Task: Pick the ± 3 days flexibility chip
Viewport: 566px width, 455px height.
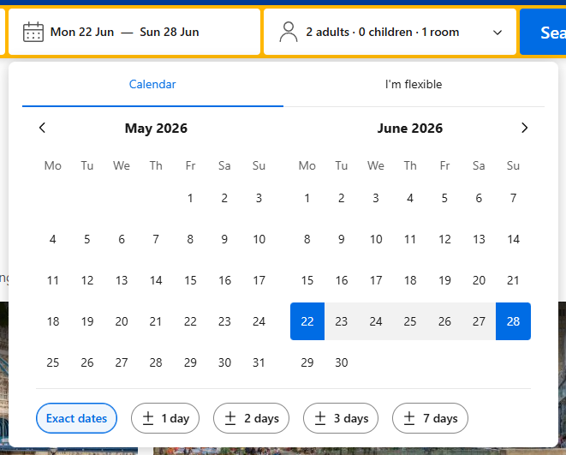Action: click(x=341, y=418)
